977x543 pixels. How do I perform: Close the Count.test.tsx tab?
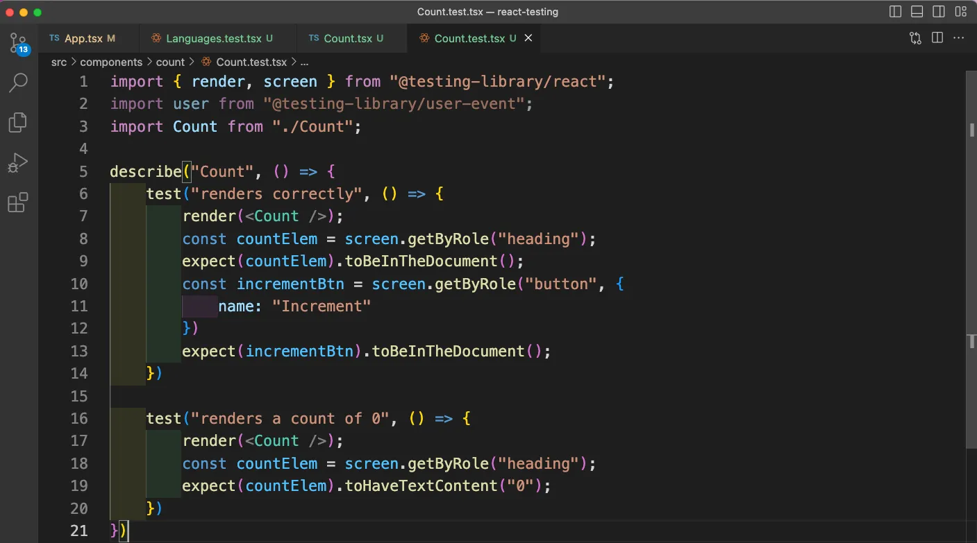click(528, 38)
